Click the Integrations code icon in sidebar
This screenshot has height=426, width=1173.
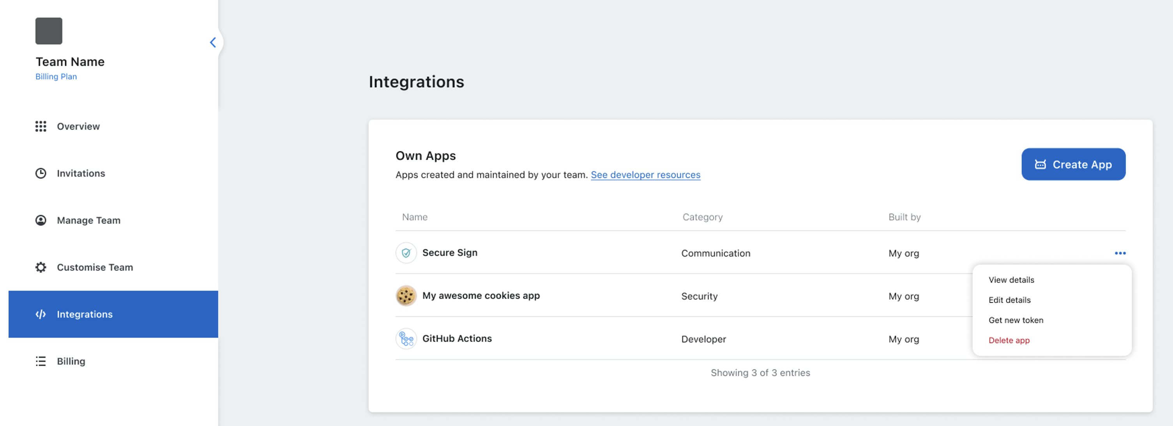[x=41, y=314]
